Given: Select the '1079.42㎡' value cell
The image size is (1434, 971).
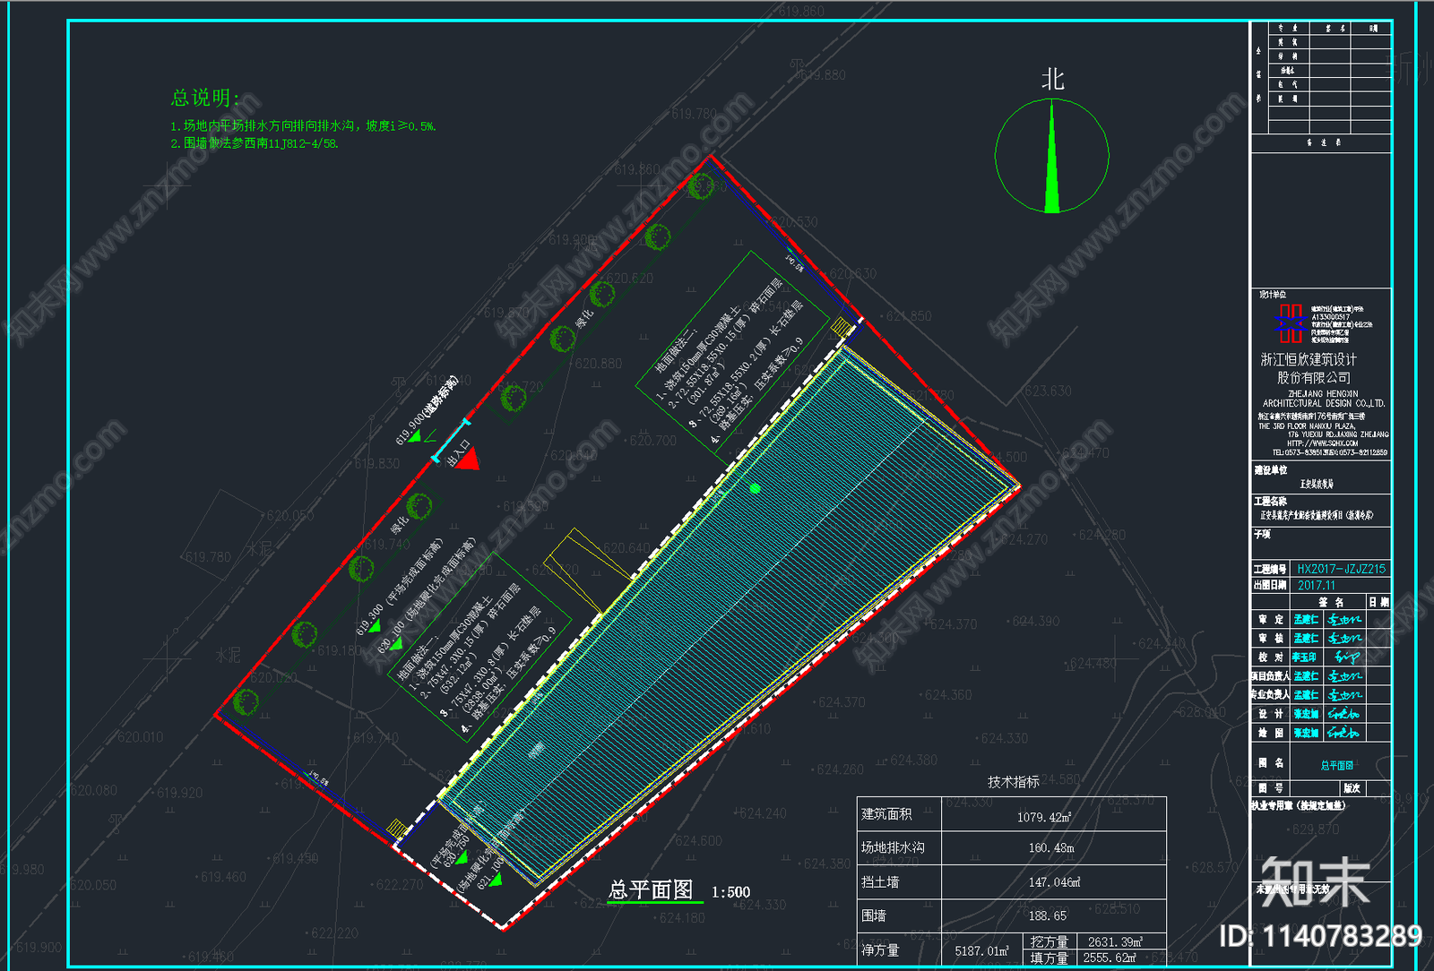Looking at the screenshot, I should click(x=1054, y=814).
